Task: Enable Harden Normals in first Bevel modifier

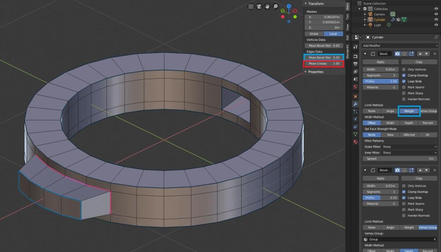Action: (404, 99)
